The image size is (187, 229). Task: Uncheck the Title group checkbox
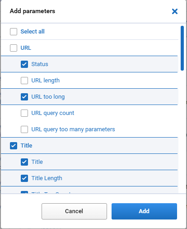(14, 146)
